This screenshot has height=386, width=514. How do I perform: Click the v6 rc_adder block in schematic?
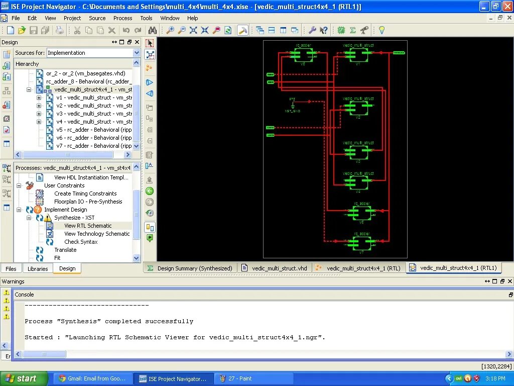(x=361, y=213)
